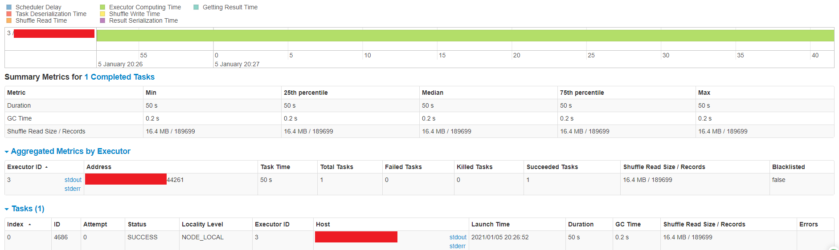The width and height of the screenshot is (839, 250).
Task: Sort tasks by Index column arrow
Action: coord(30,224)
